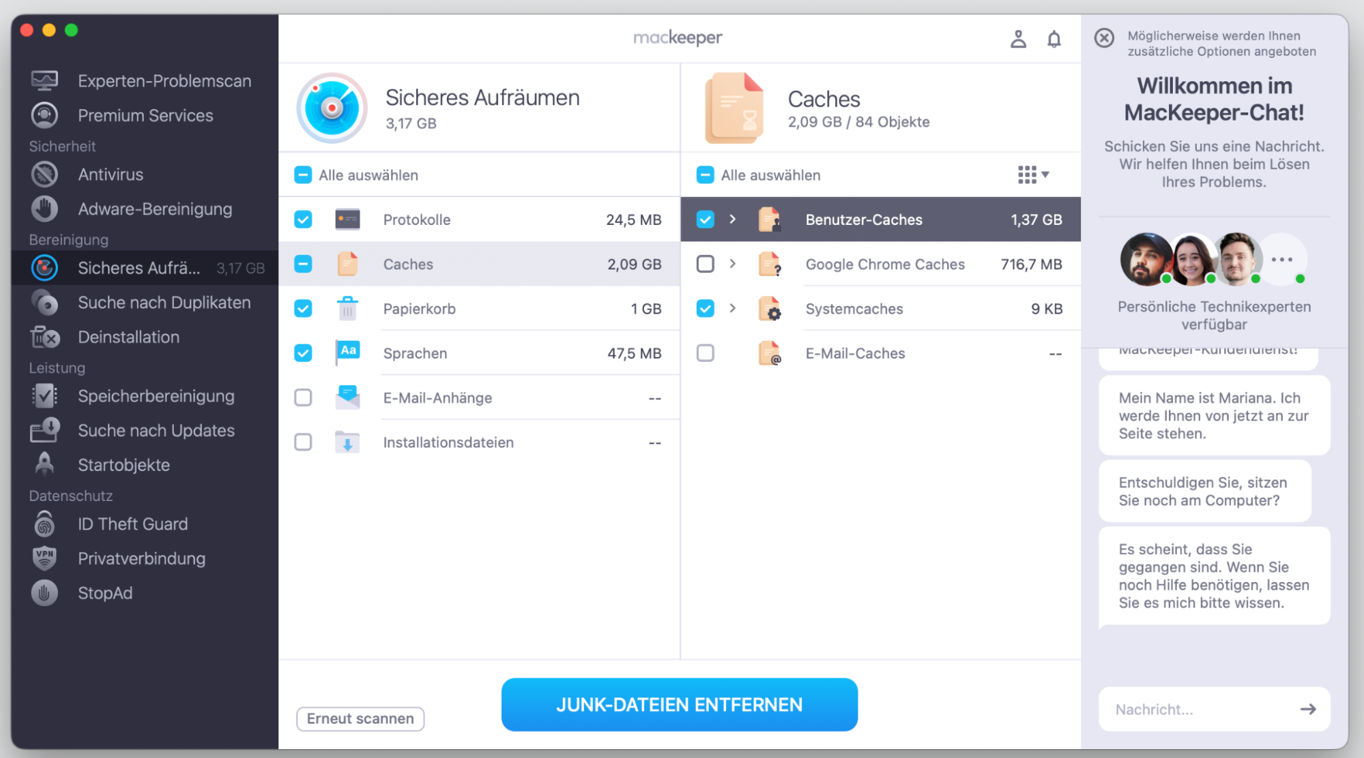Open the user account profile icon

(x=1018, y=39)
